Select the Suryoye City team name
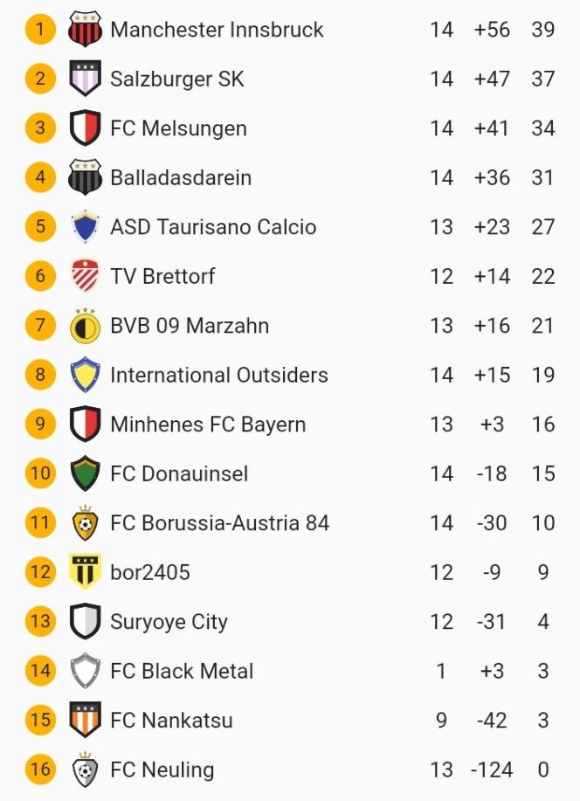Image resolution: width=580 pixels, height=801 pixels. coord(169,622)
